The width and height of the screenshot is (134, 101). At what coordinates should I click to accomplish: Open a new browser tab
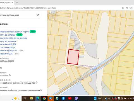click(17, 3)
